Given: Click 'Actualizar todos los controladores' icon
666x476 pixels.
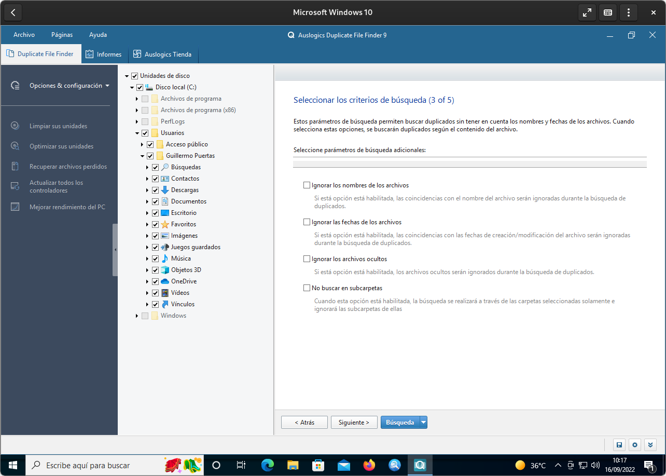Looking at the screenshot, I should [x=16, y=186].
